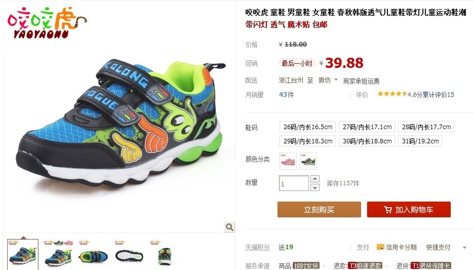Image resolution: width=474 pixels, height=270 pixels.
Task: Choose size 30码/内长18.8cm option
Action: [367, 141]
